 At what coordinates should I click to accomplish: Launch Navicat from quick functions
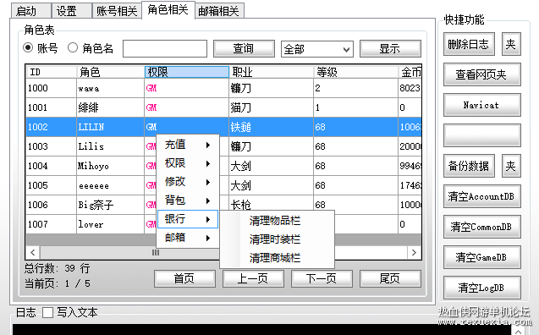[482, 105]
